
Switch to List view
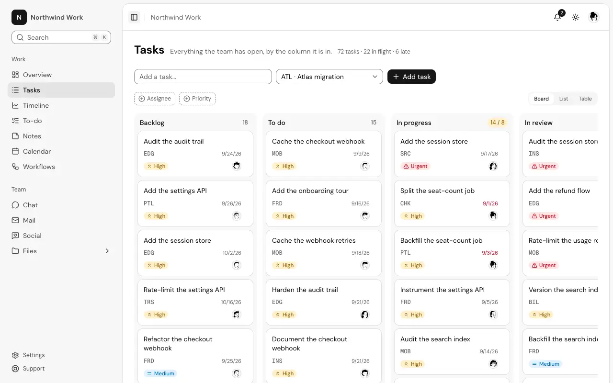(564, 99)
